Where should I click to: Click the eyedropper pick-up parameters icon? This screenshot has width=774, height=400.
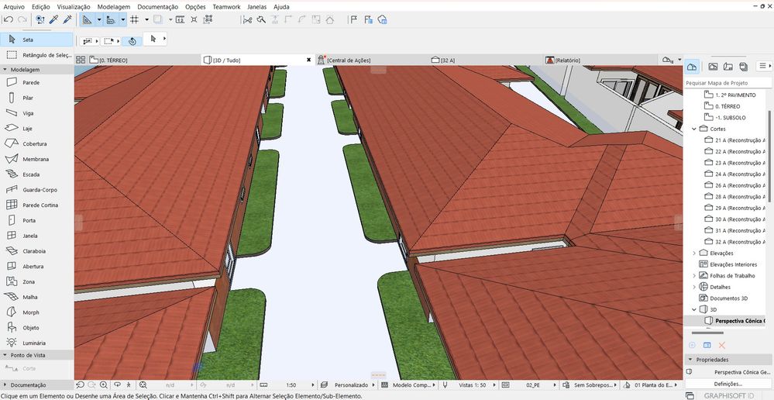click(x=53, y=19)
